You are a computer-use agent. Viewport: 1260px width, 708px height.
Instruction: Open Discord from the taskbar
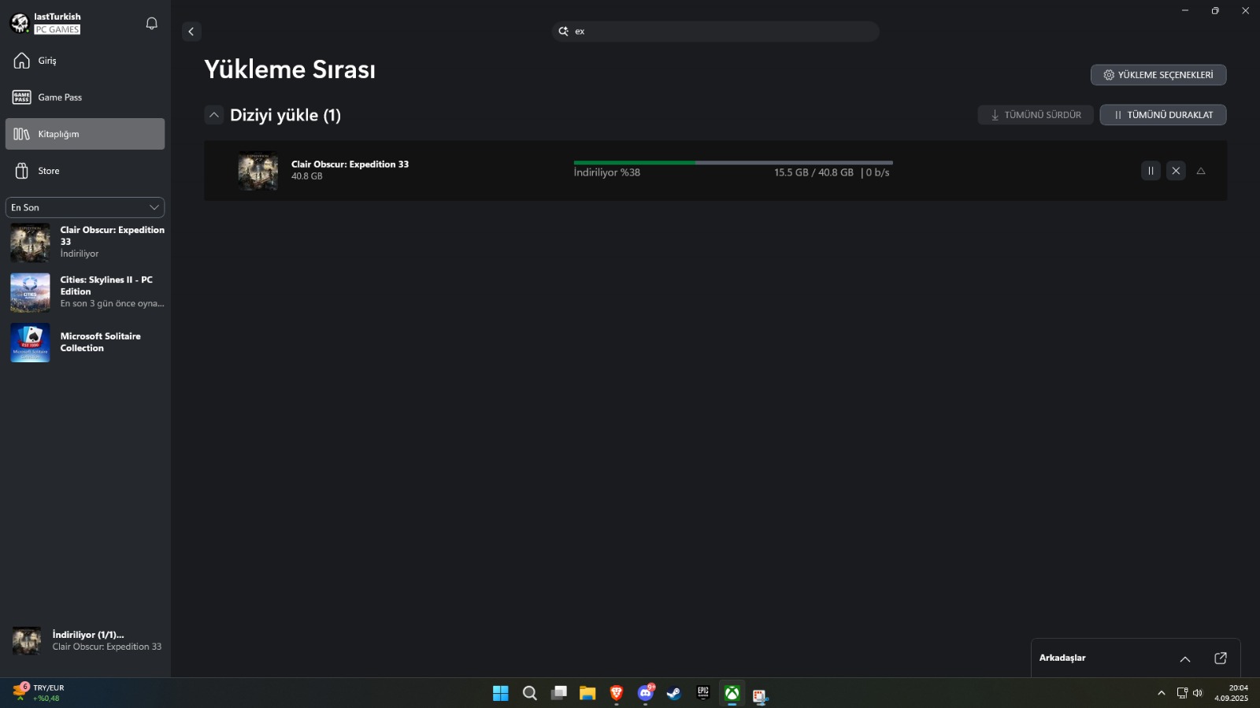(646, 693)
